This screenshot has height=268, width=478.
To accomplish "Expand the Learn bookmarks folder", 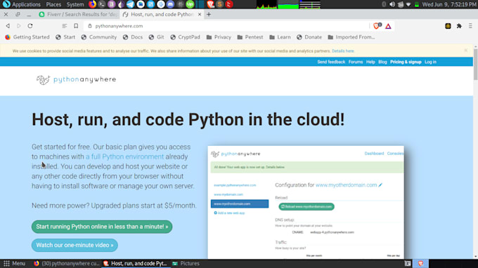I will (x=280, y=37).
